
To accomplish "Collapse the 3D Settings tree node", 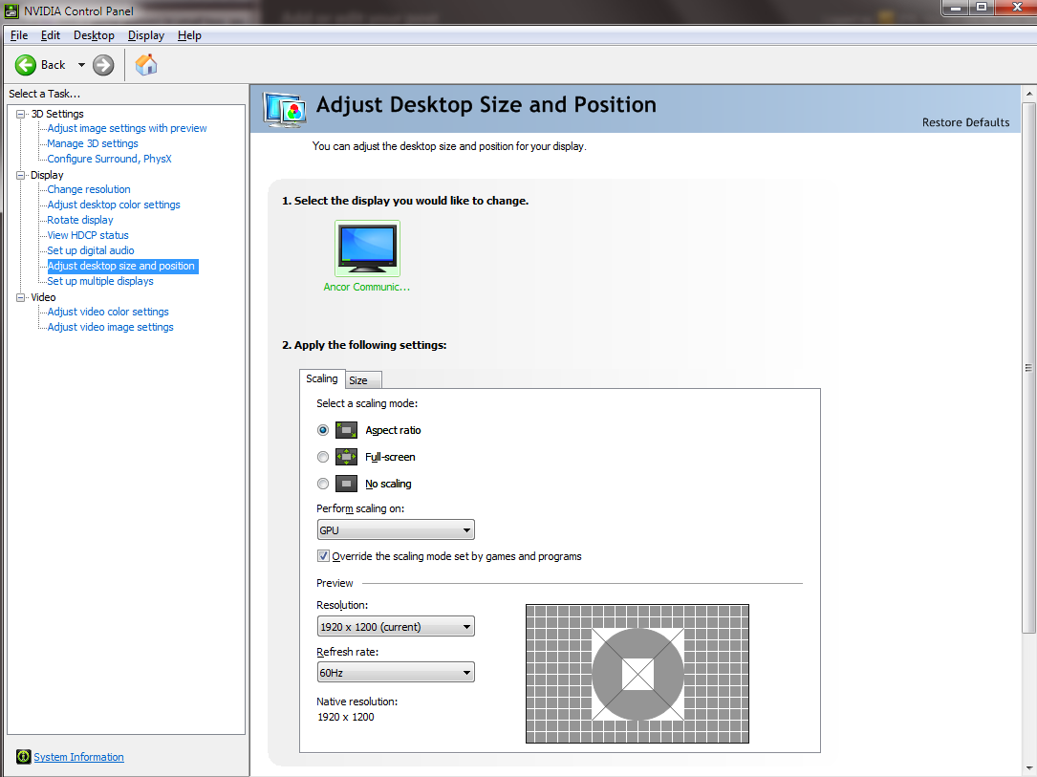I will (x=20, y=114).
